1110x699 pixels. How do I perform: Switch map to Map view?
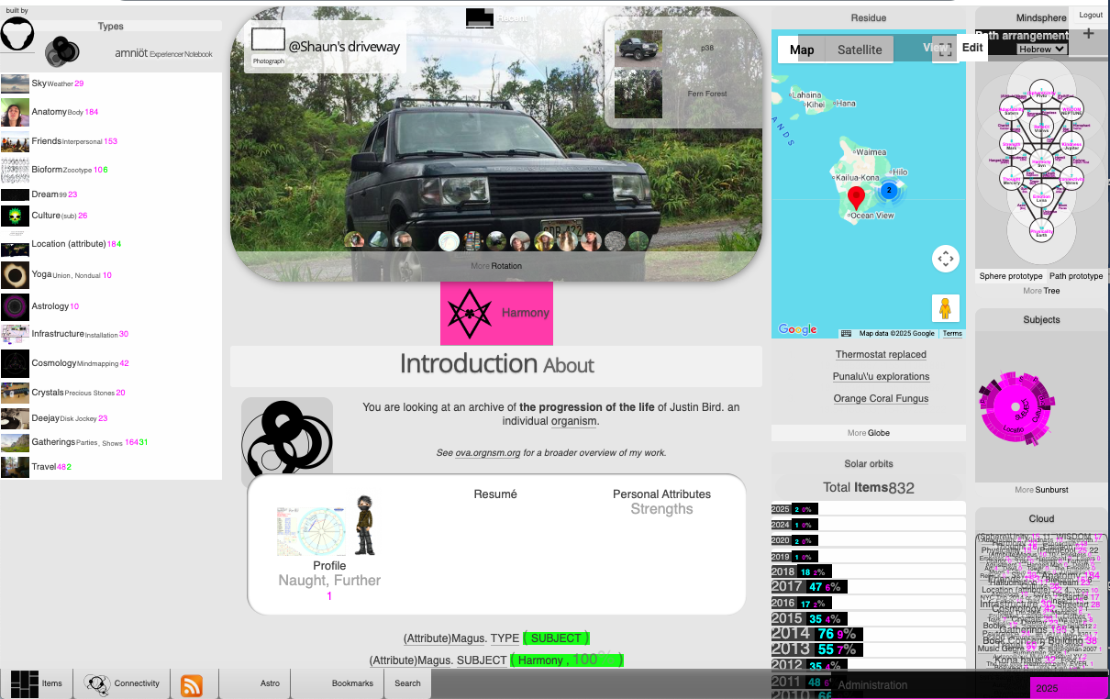802,50
